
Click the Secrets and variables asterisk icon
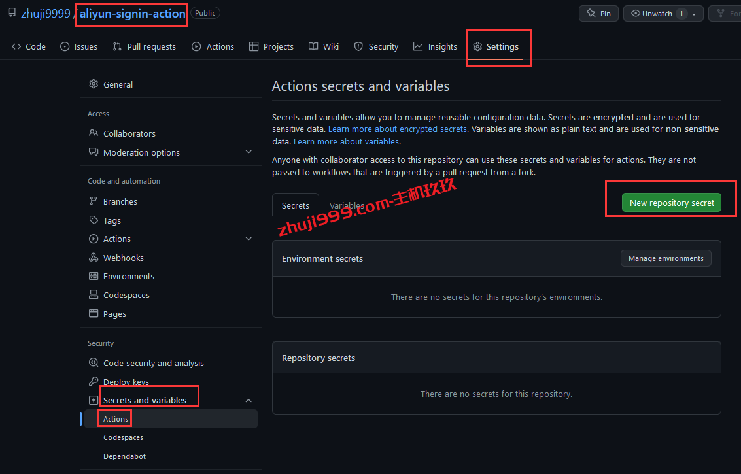pyautogui.click(x=94, y=400)
